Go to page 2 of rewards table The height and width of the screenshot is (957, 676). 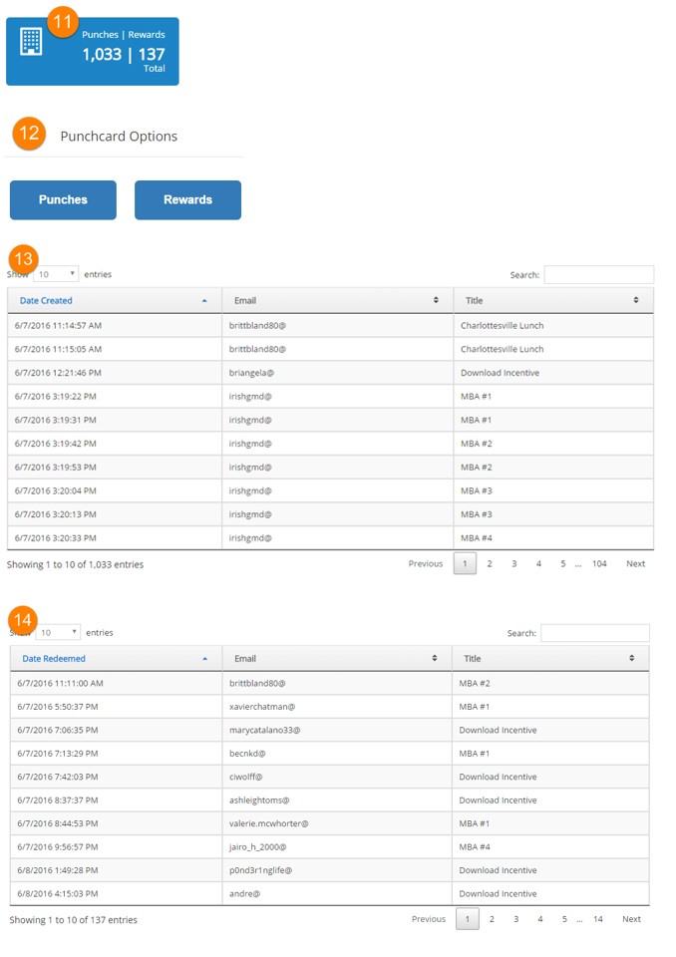coord(492,918)
